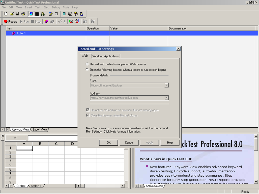The width and height of the screenshot is (259, 194).
Task: Click the grayed Analog Recording icon
Action: coord(85,21)
